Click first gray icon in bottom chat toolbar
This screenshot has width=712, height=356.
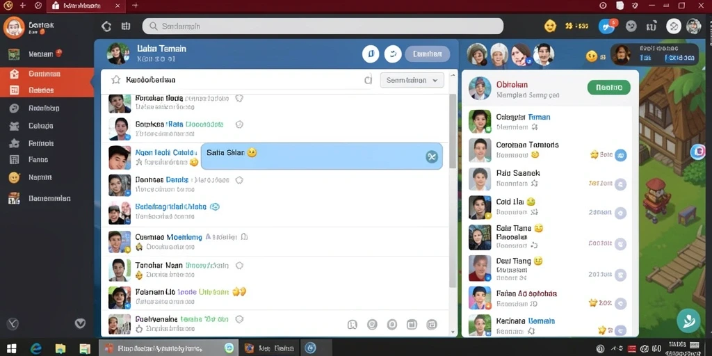click(x=352, y=324)
